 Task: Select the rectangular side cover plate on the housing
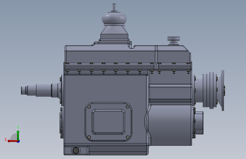coord(108,122)
